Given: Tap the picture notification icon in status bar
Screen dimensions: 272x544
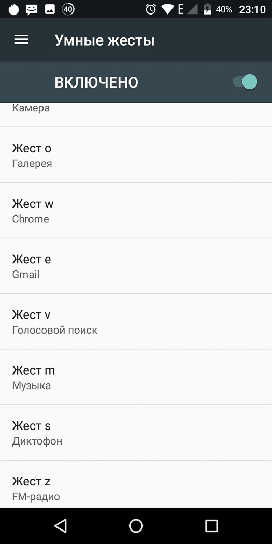Looking at the screenshot, I should (50, 9).
